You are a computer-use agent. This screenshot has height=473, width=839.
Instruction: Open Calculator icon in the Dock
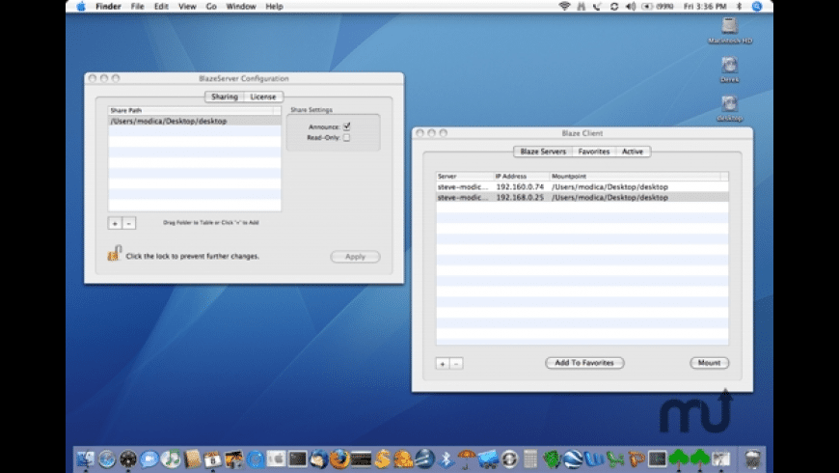coord(530,459)
